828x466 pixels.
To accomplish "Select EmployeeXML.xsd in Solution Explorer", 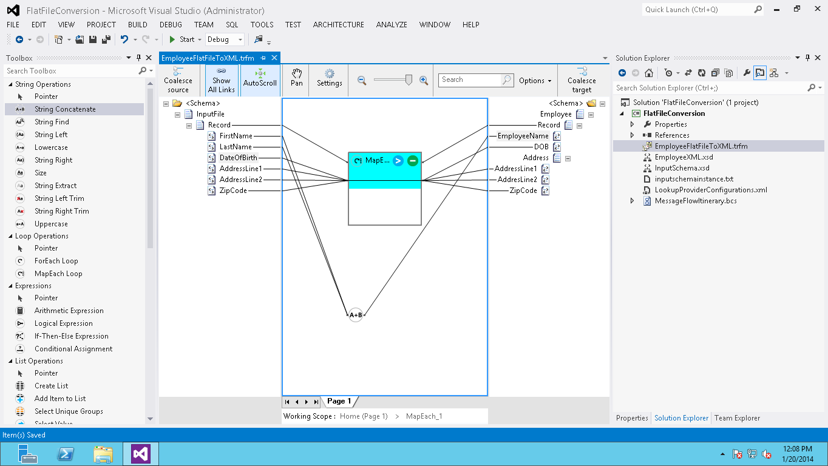I will [684, 157].
